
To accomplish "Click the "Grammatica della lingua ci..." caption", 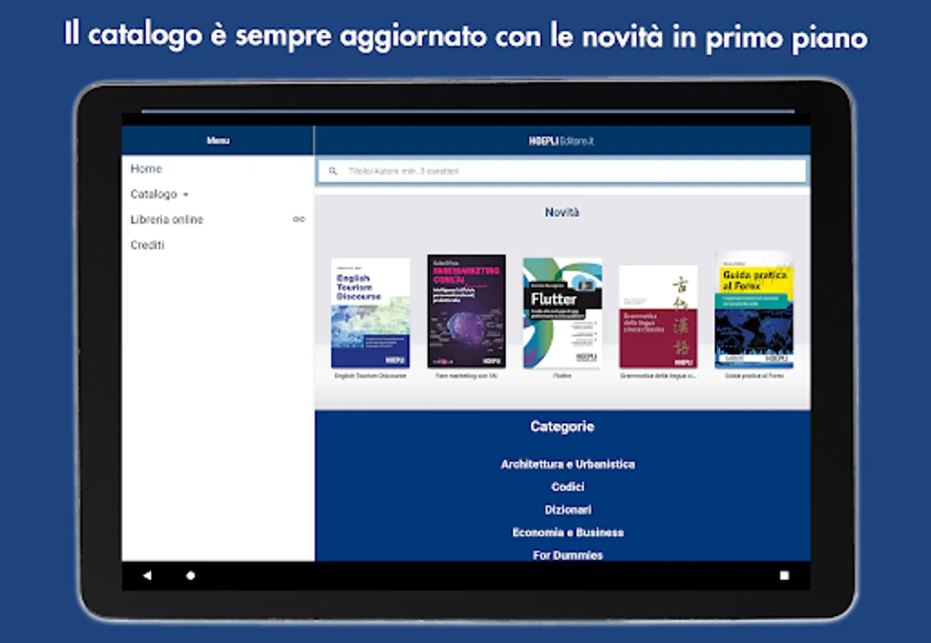I will (x=659, y=376).
